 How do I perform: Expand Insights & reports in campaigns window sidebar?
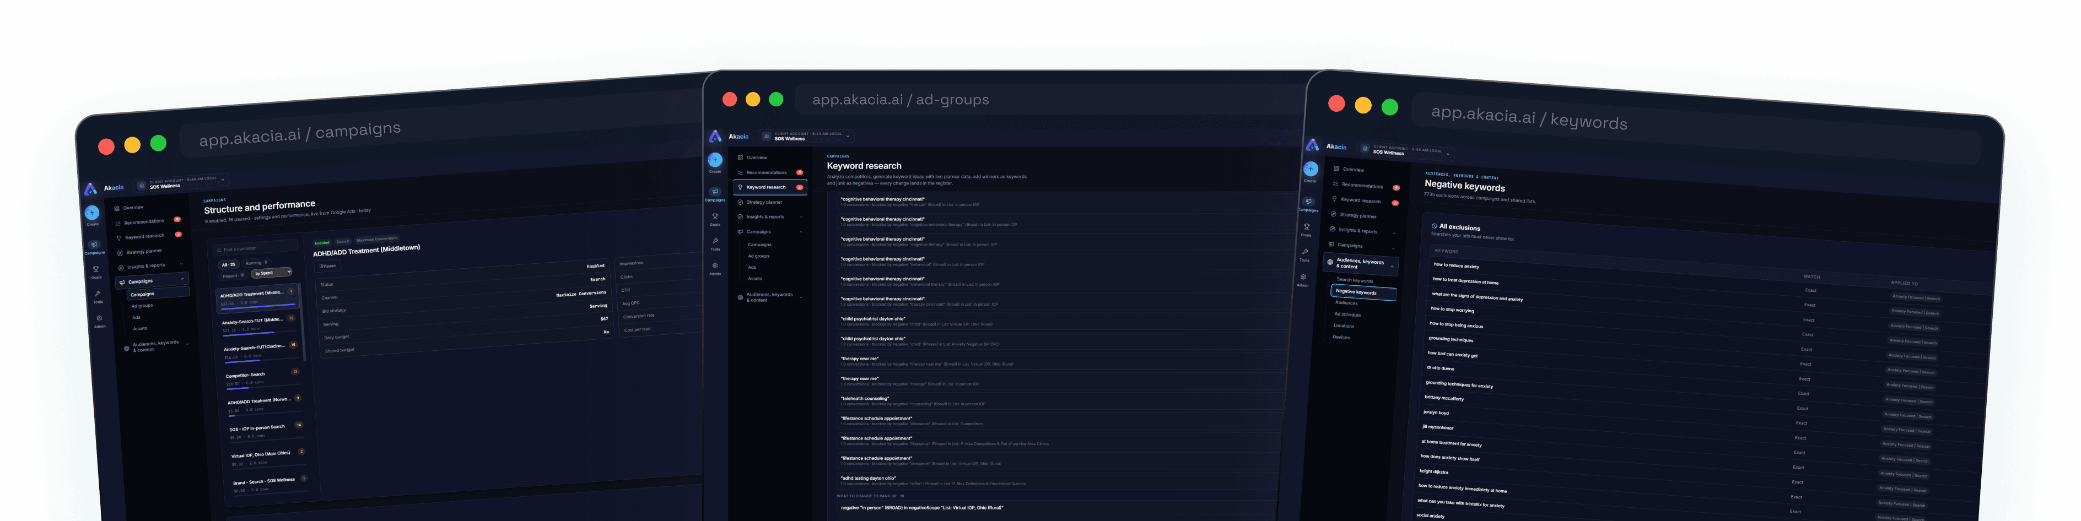click(151, 266)
